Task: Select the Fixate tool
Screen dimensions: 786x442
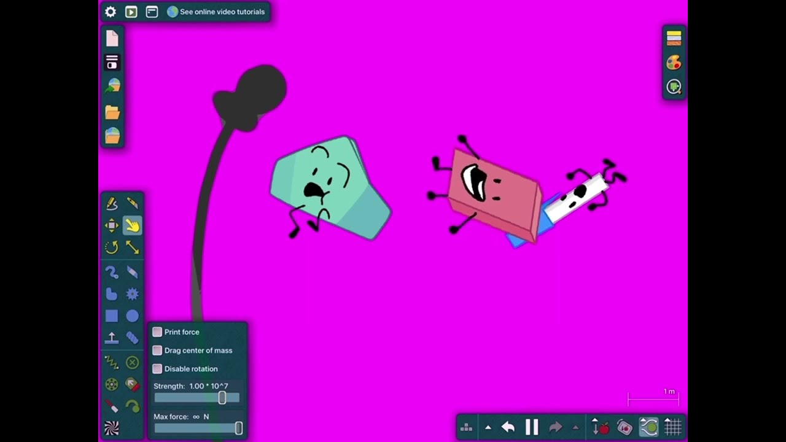Action: [132, 362]
